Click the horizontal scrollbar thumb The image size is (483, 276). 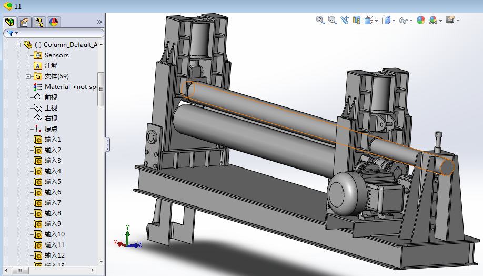tap(20, 270)
